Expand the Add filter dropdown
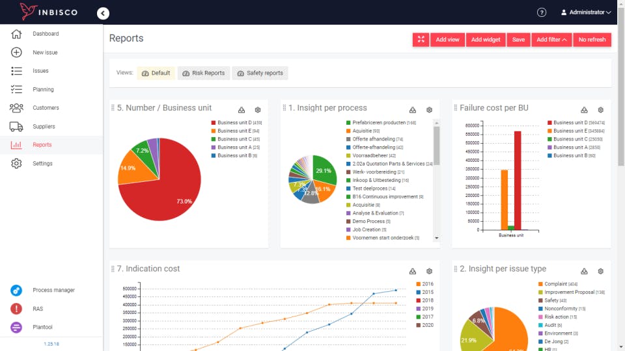625x351 pixels. click(x=551, y=40)
